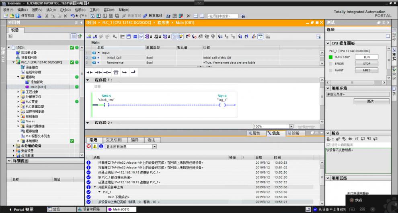Open the 100% zoom dropdown
The image size is (398, 213).
click(291, 126)
